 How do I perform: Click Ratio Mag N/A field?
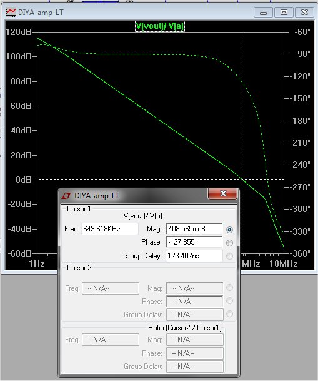point(194,340)
